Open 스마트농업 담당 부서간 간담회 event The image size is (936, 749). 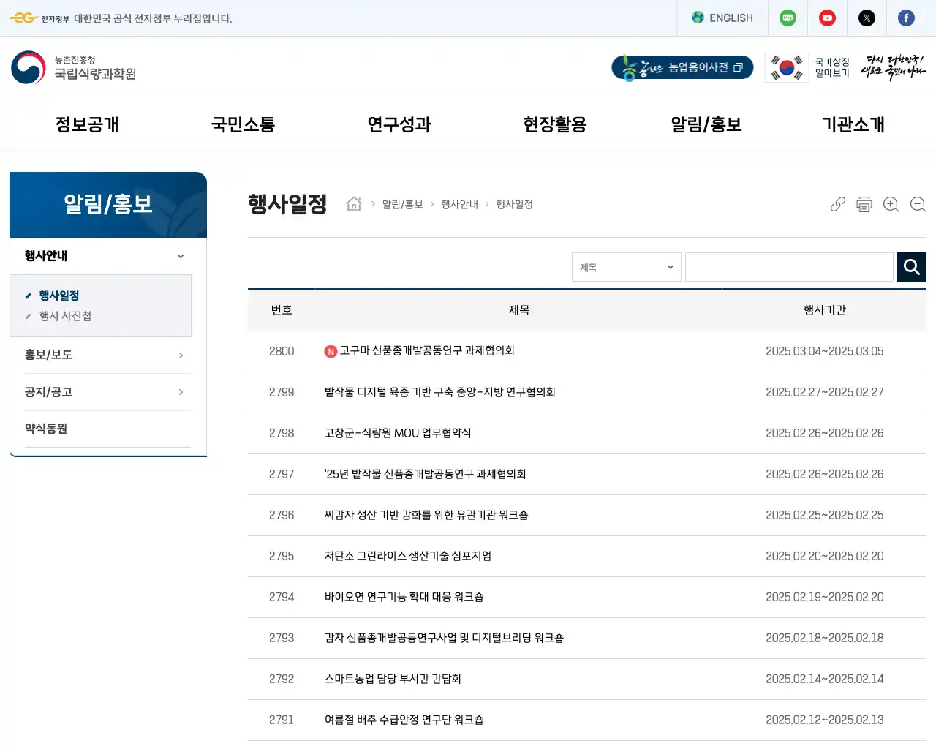pos(393,679)
